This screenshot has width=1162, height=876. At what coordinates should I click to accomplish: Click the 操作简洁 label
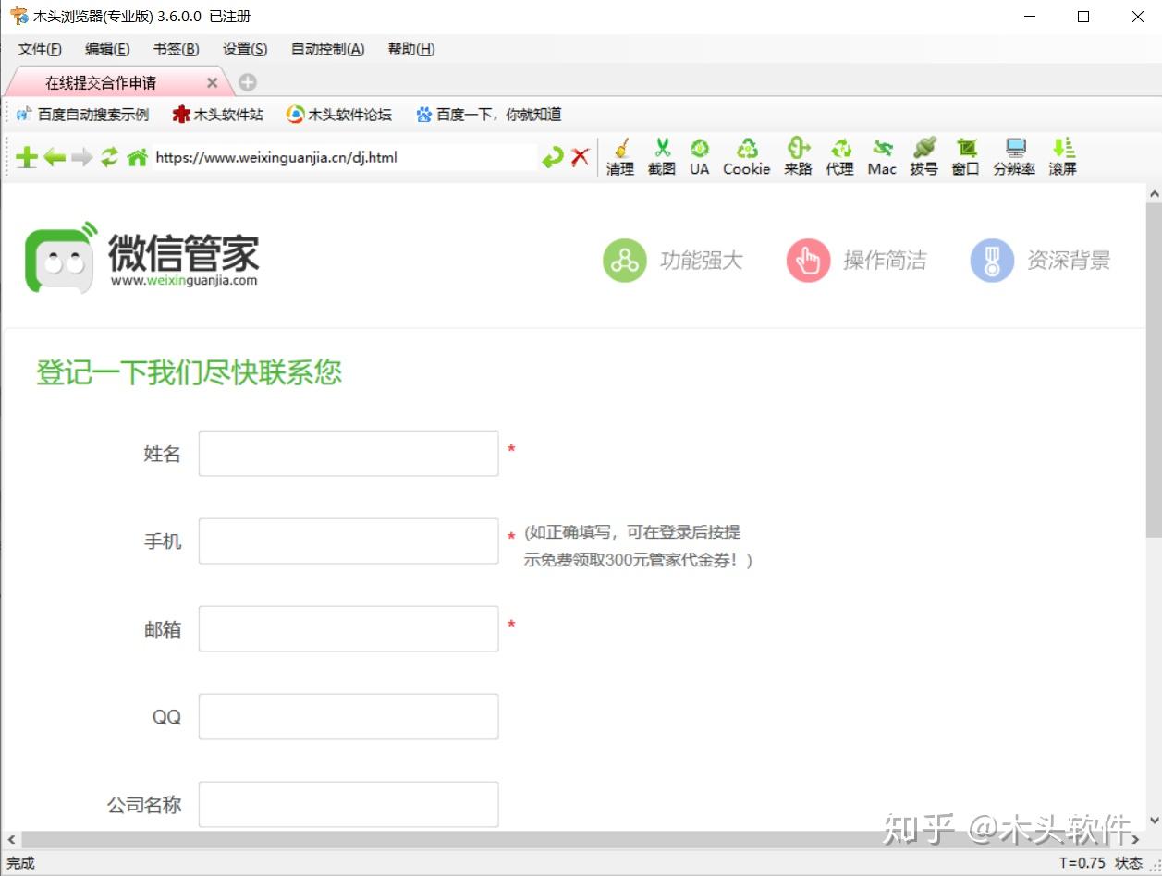pyautogui.click(x=885, y=261)
